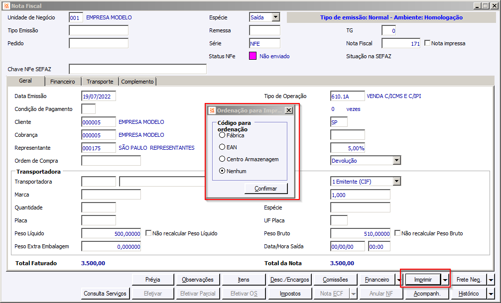Open the Financeiro button dropdown arrow
The image size is (501, 303).
(x=399, y=280)
